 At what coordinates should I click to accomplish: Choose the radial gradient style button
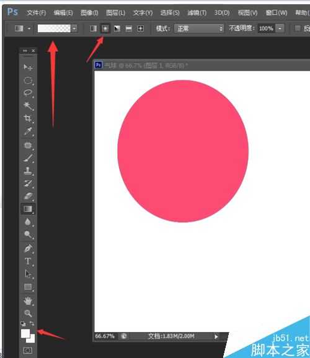pyautogui.click(x=105, y=28)
